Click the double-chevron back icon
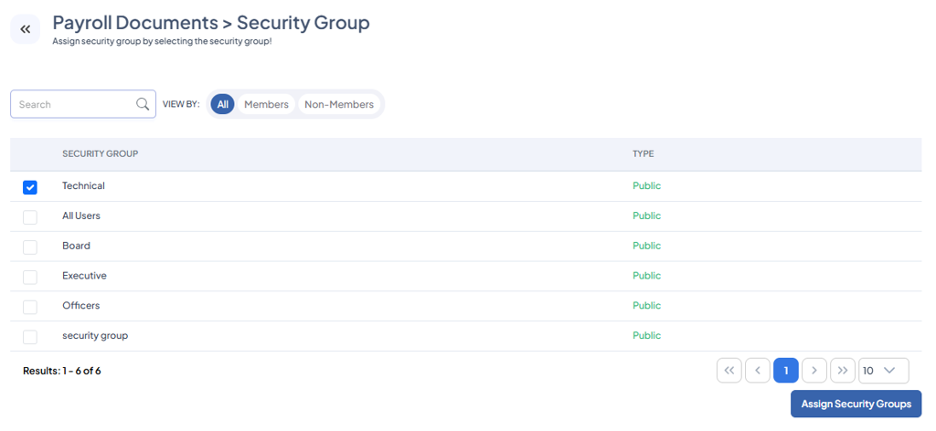This screenshot has height=431, width=936. (26, 29)
